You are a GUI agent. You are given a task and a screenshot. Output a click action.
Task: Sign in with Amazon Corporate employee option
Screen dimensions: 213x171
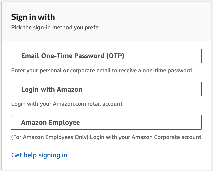(x=106, y=122)
